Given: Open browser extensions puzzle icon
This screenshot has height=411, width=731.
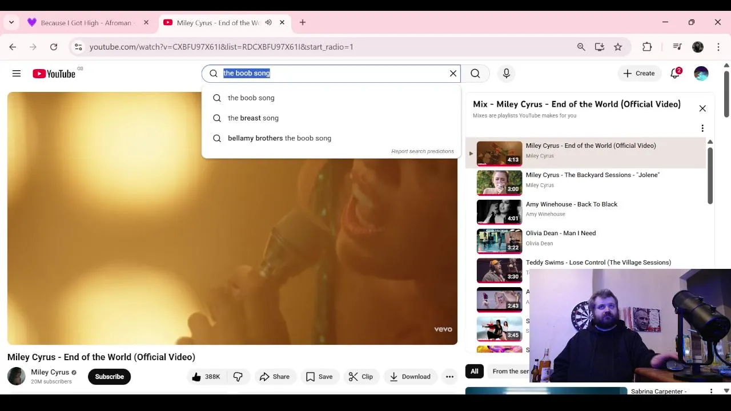Looking at the screenshot, I should [x=647, y=47].
